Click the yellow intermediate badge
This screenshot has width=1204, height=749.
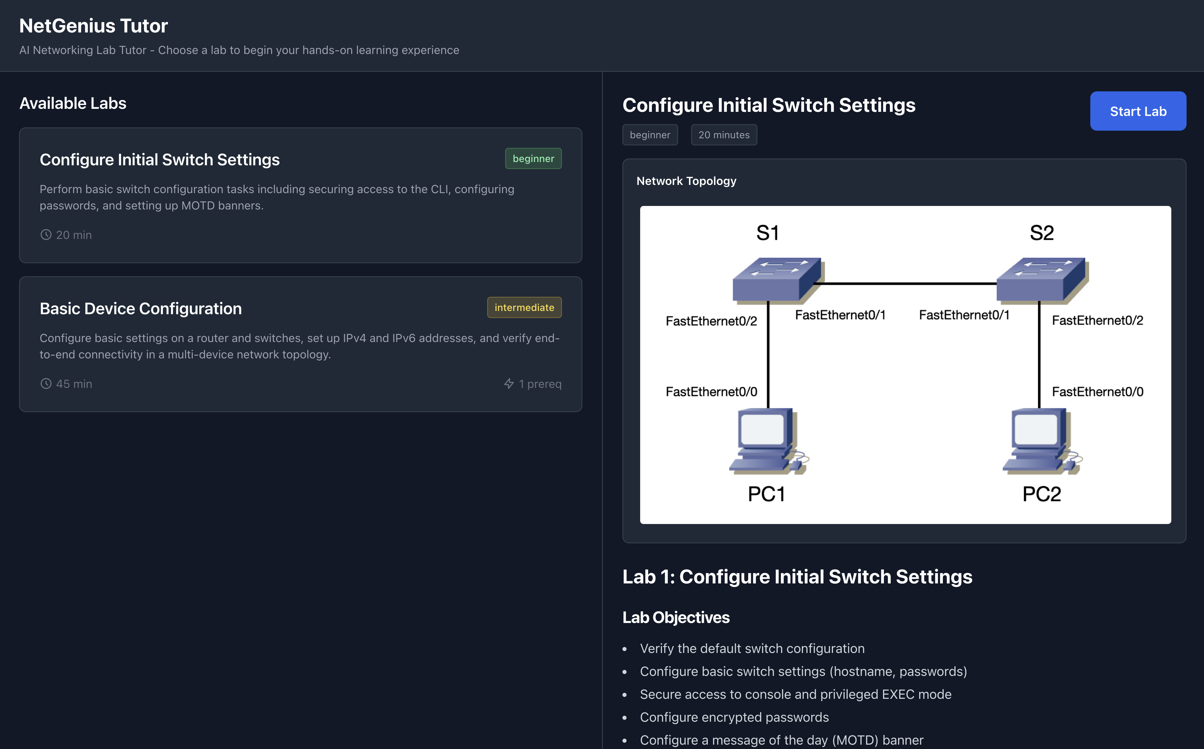click(524, 308)
